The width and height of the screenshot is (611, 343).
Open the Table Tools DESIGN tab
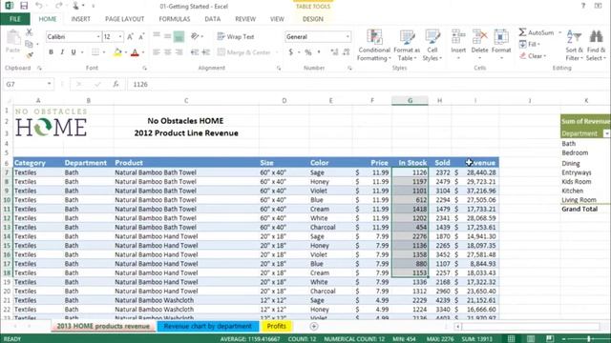click(313, 19)
